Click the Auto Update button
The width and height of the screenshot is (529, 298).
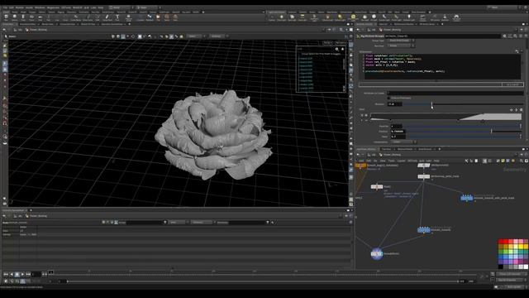(x=514, y=287)
